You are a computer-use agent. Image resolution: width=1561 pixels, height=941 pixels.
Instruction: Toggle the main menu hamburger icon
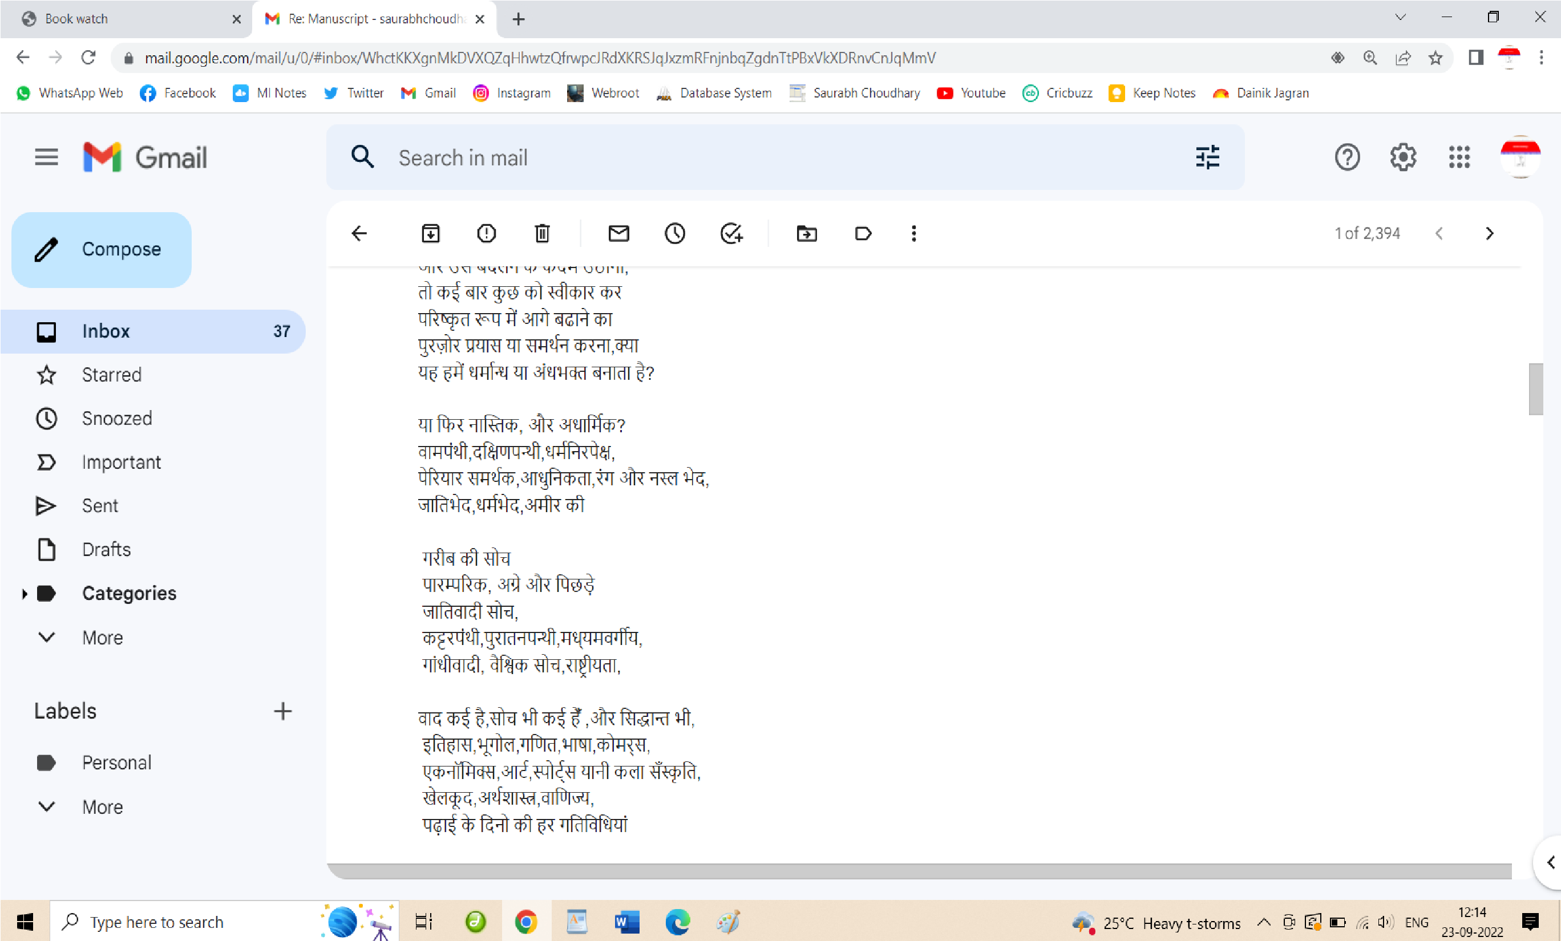(46, 157)
